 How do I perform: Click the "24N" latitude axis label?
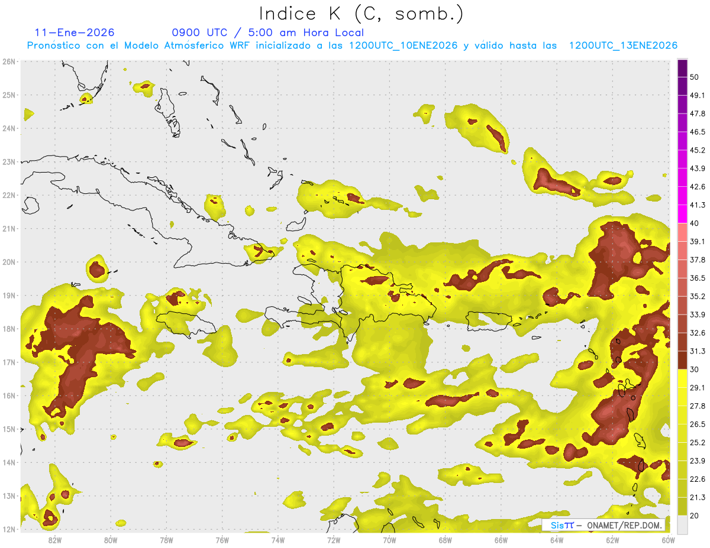tap(9, 128)
